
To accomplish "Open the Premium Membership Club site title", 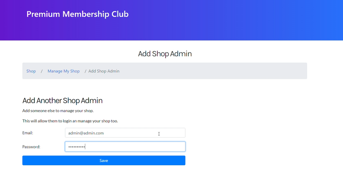I will point(78,14).
